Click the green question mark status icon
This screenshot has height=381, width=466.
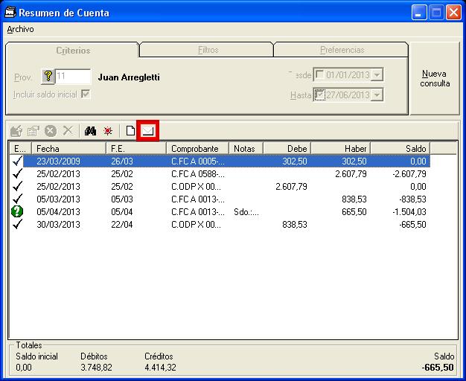tap(19, 211)
